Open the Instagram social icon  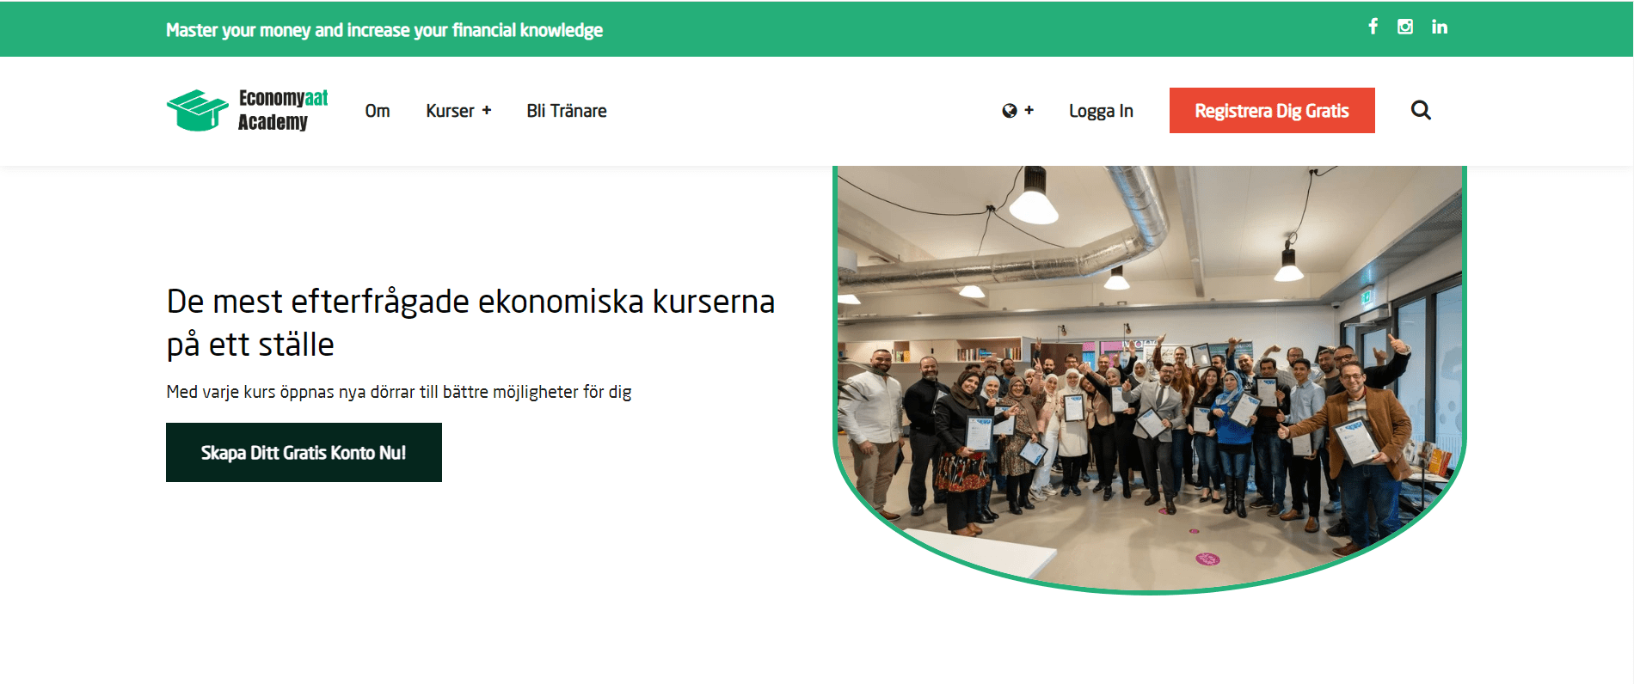click(1405, 27)
